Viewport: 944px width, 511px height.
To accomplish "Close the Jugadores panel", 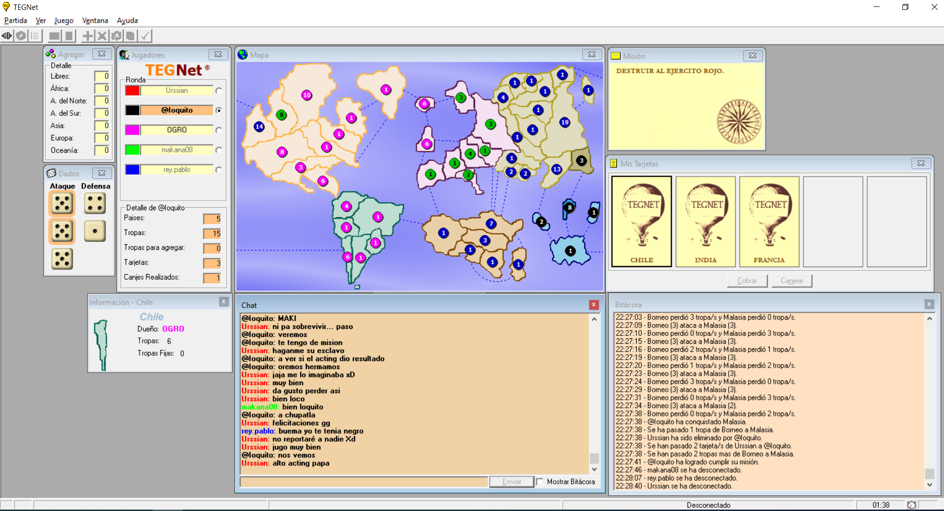I will (218, 54).
